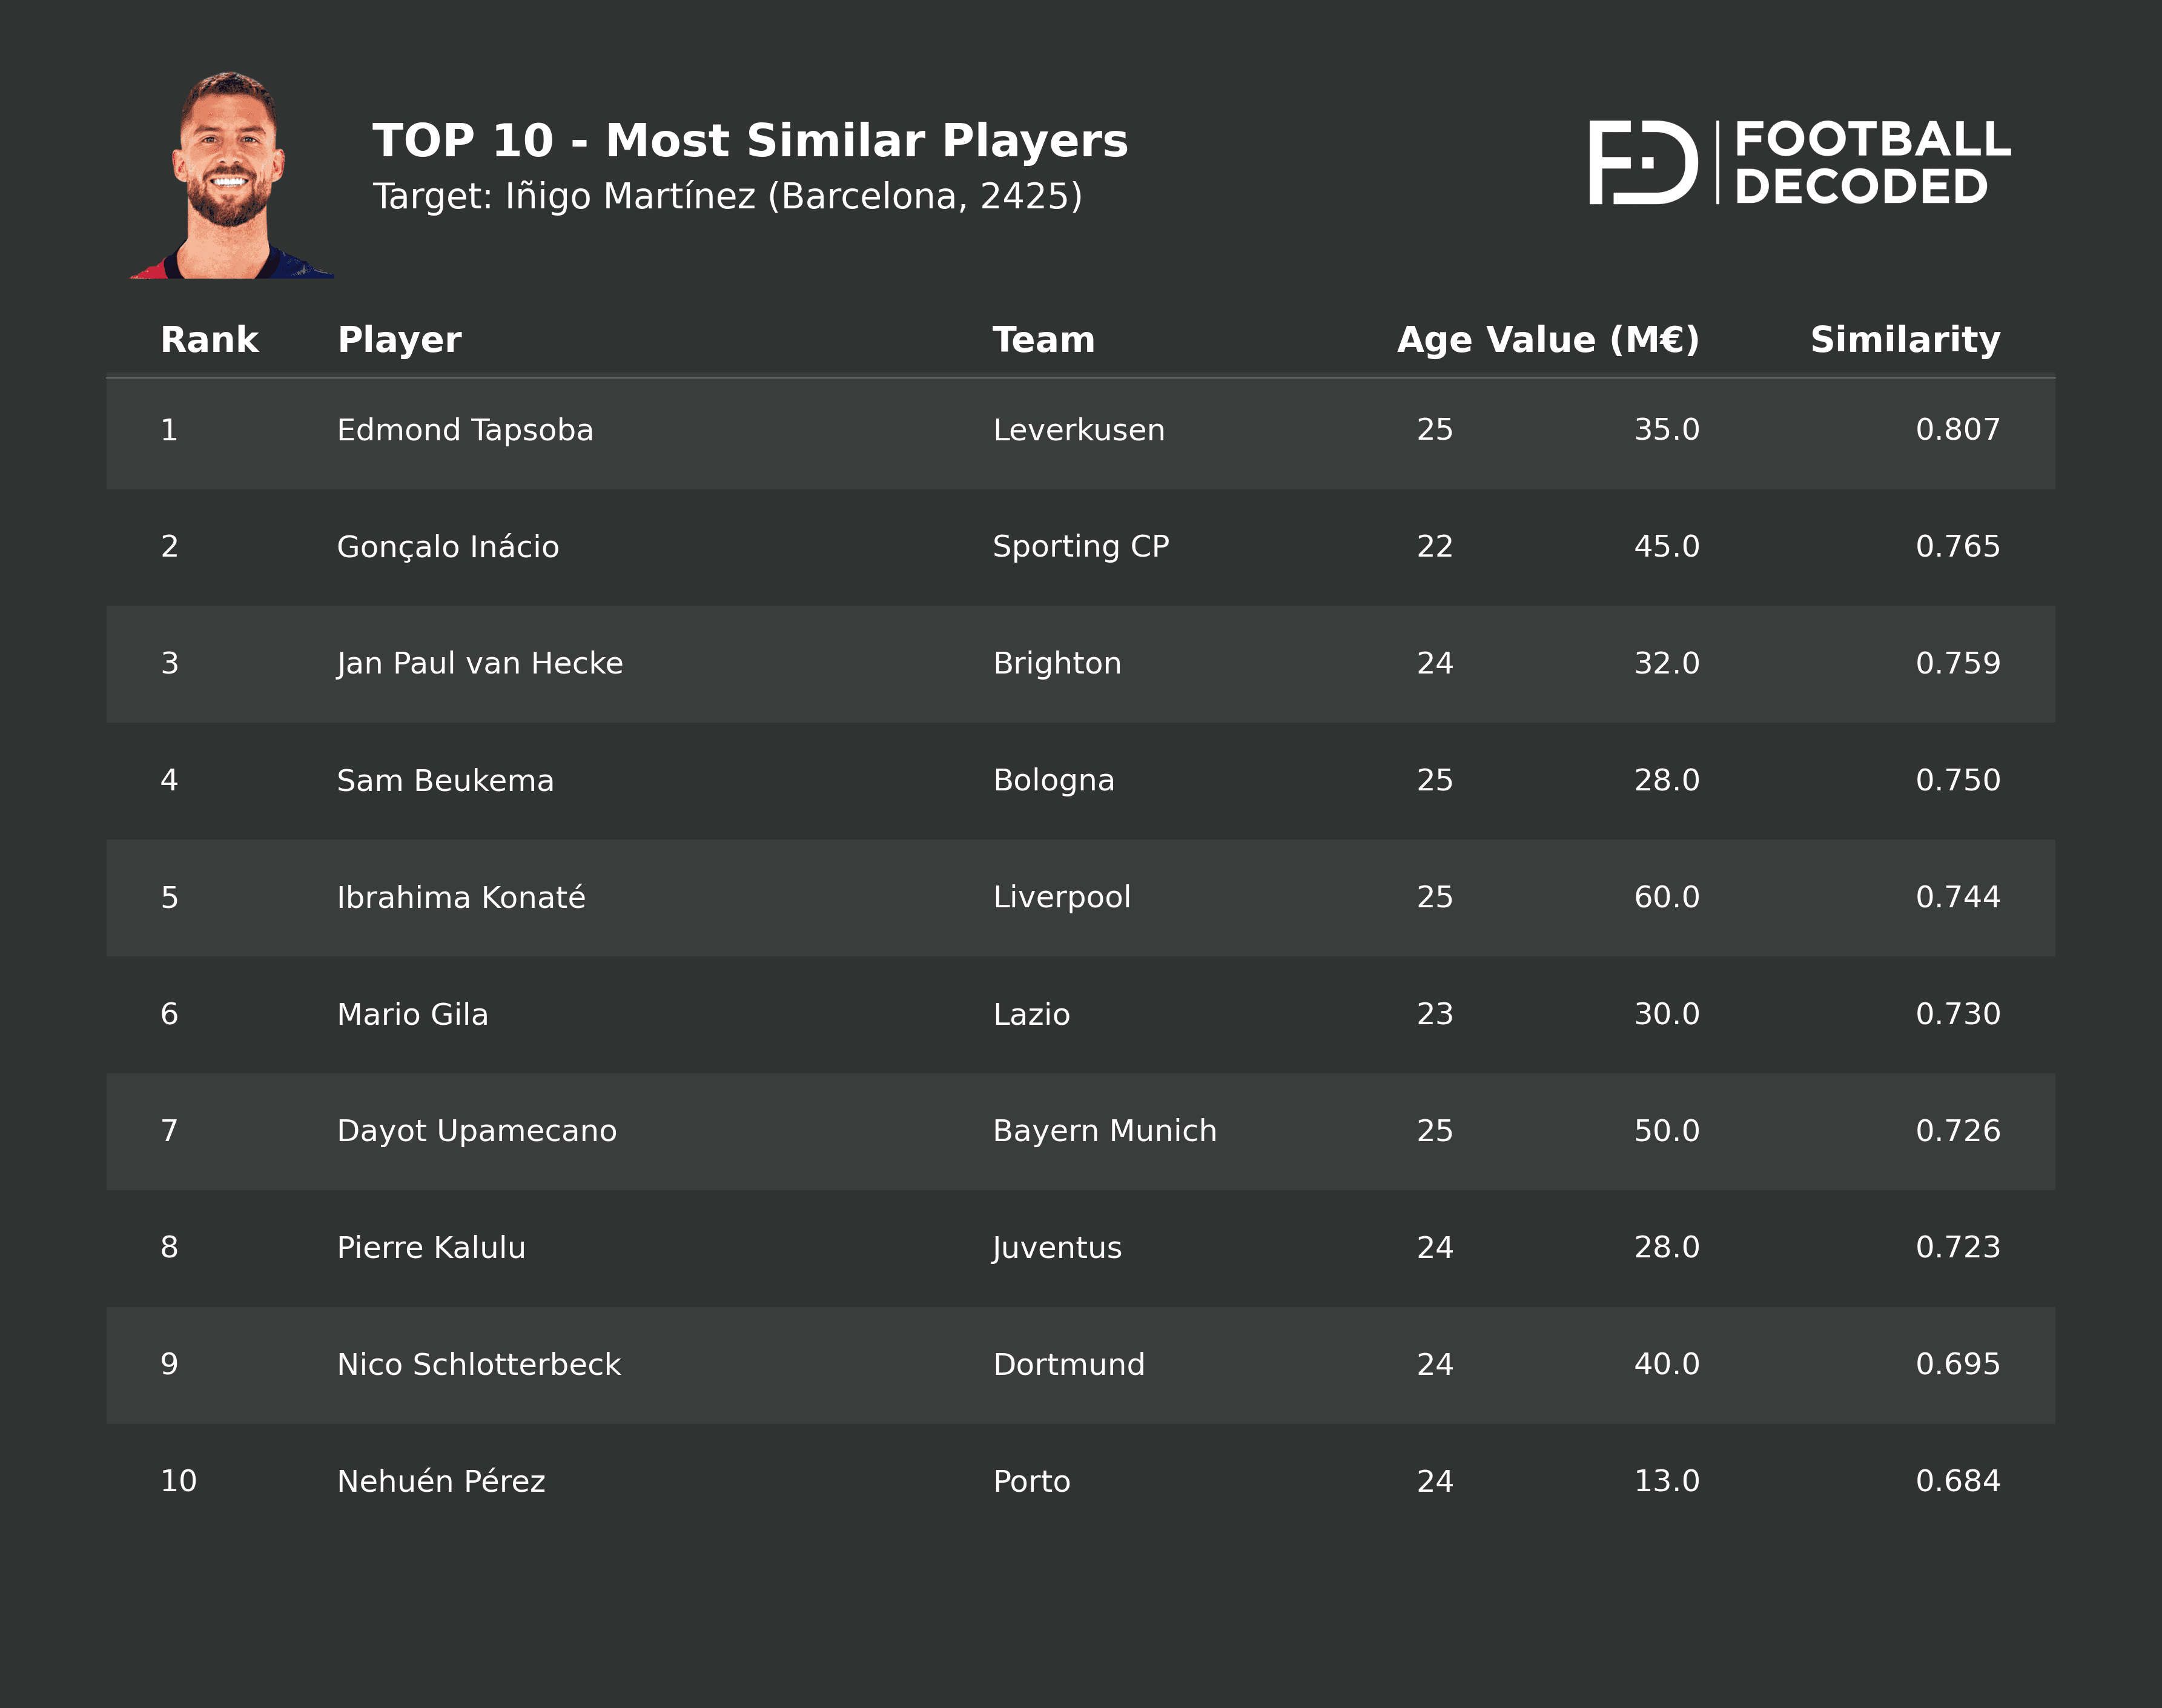Click the Player column header
Image resolution: width=2162 pixels, height=1708 pixels.
click(x=399, y=340)
